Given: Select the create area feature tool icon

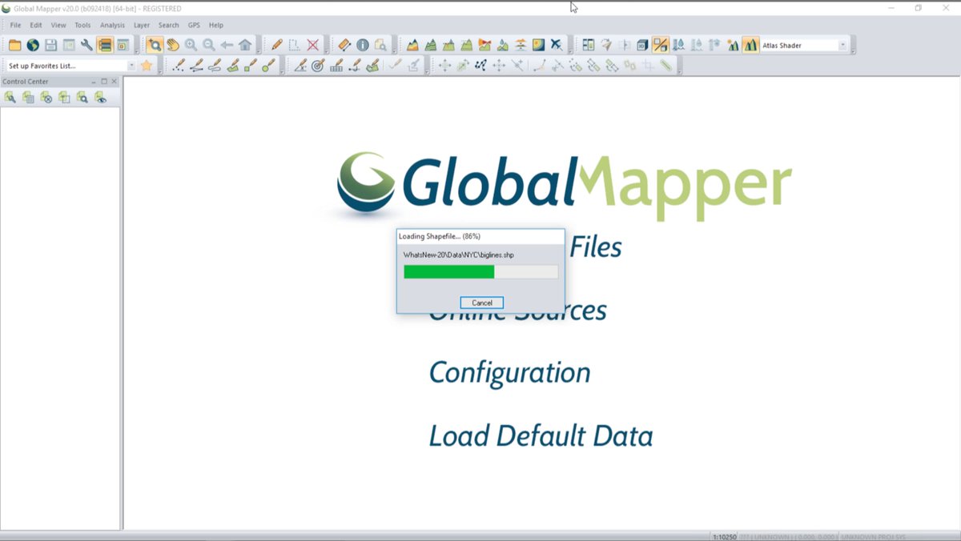Looking at the screenshot, I should point(233,66).
